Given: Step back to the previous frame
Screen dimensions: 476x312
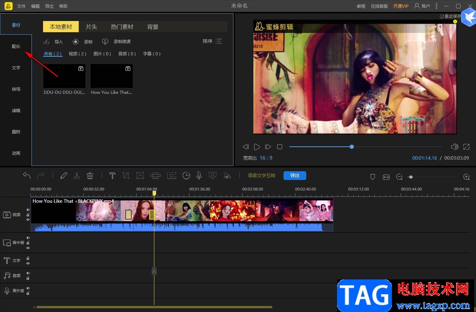Looking at the screenshot, I should [246, 147].
